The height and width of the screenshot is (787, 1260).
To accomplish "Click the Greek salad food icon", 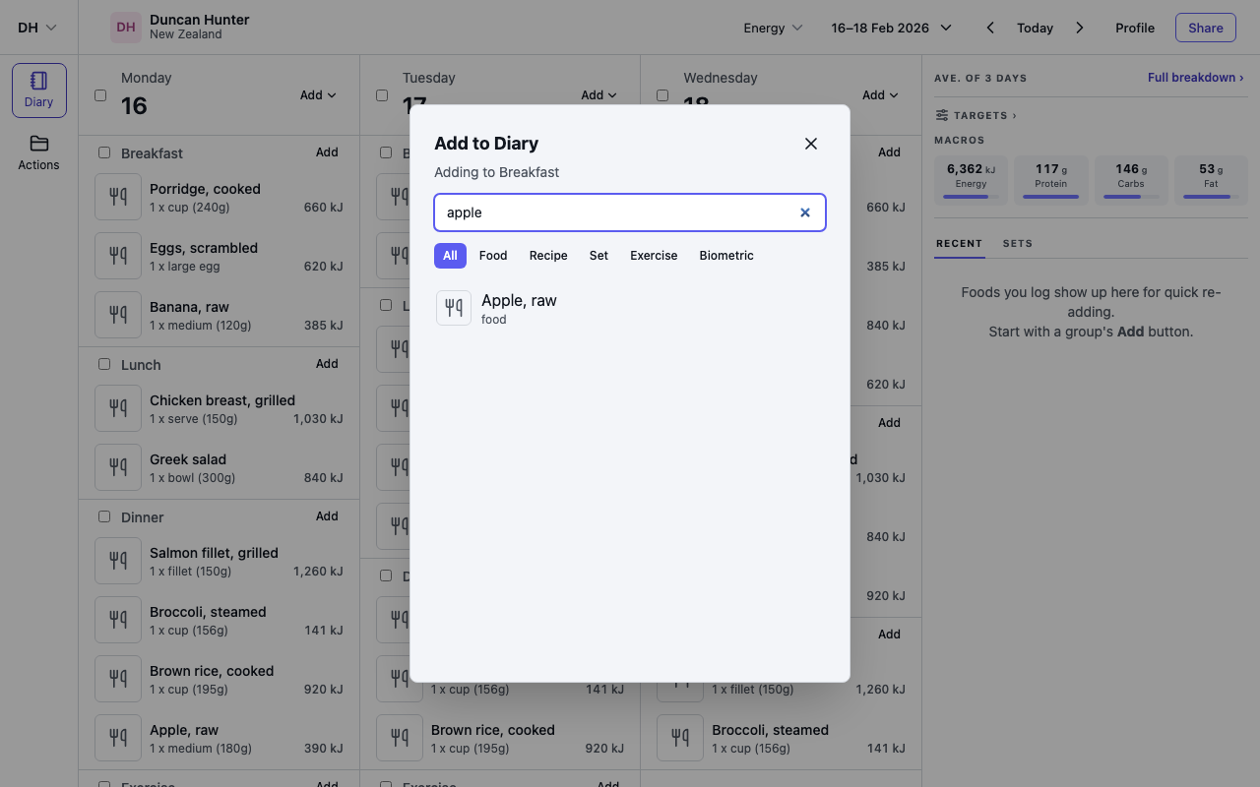I will pyautogui.click(x=118, y=467).
